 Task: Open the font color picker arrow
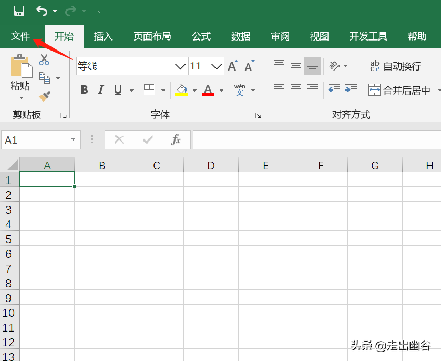coord(222,91)
